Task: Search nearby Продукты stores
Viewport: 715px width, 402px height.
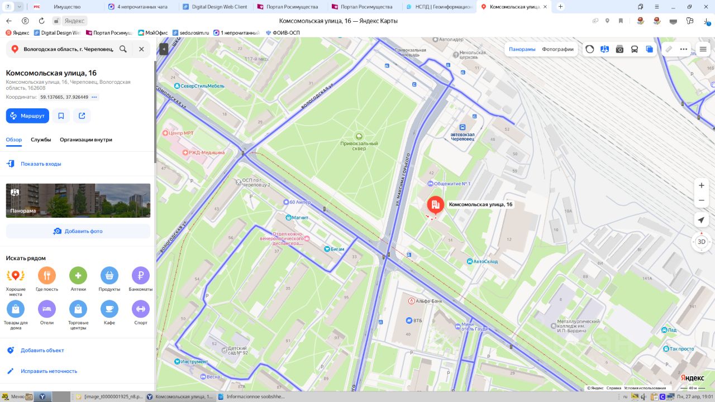Action: (x=109, y=280)
